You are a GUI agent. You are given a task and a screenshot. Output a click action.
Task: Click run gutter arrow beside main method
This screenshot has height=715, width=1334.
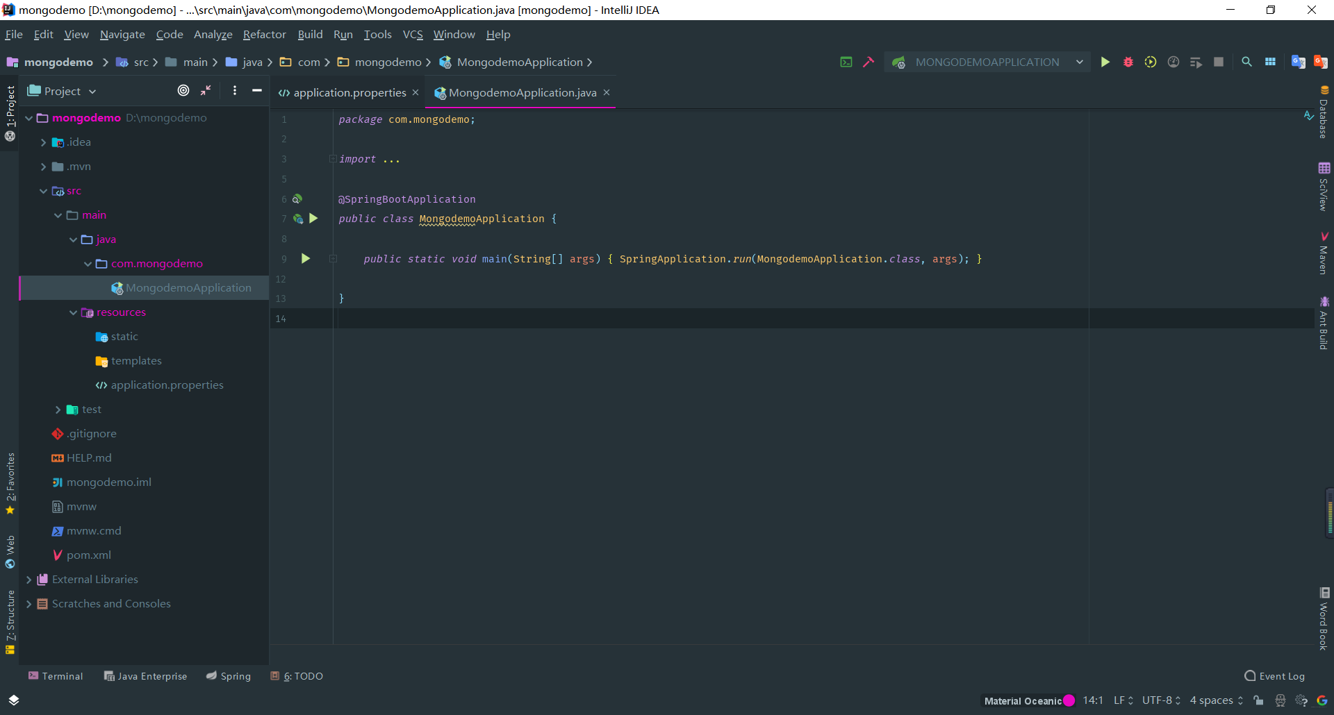point(306,259)
